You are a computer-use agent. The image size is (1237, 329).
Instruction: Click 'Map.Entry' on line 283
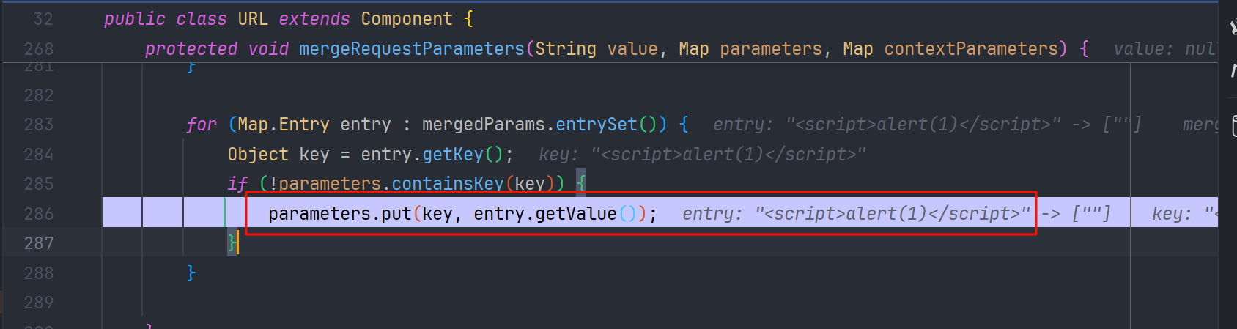(284, 125)
